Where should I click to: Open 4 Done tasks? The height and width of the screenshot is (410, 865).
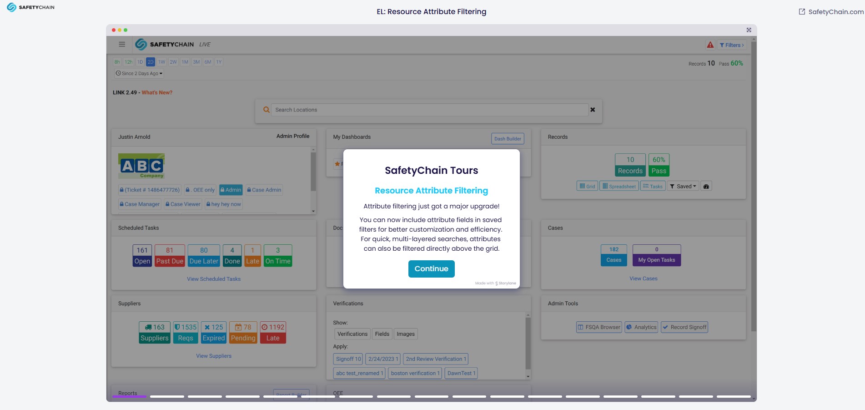232,256
